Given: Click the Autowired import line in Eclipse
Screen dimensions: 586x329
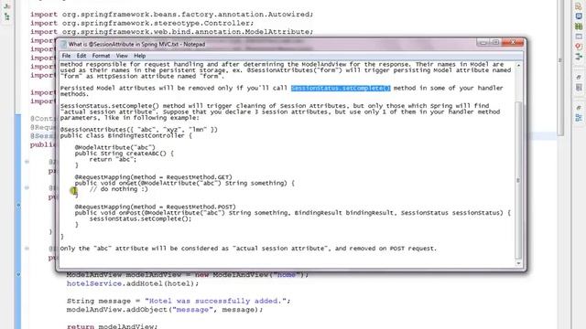Looking at the screenshot, I should point(171,15).
